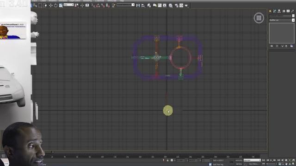Image resolution: width=296 pixels, height=166 pixels.
Task: Activate the Pan View hand tool
Action: tap(286, 164)
